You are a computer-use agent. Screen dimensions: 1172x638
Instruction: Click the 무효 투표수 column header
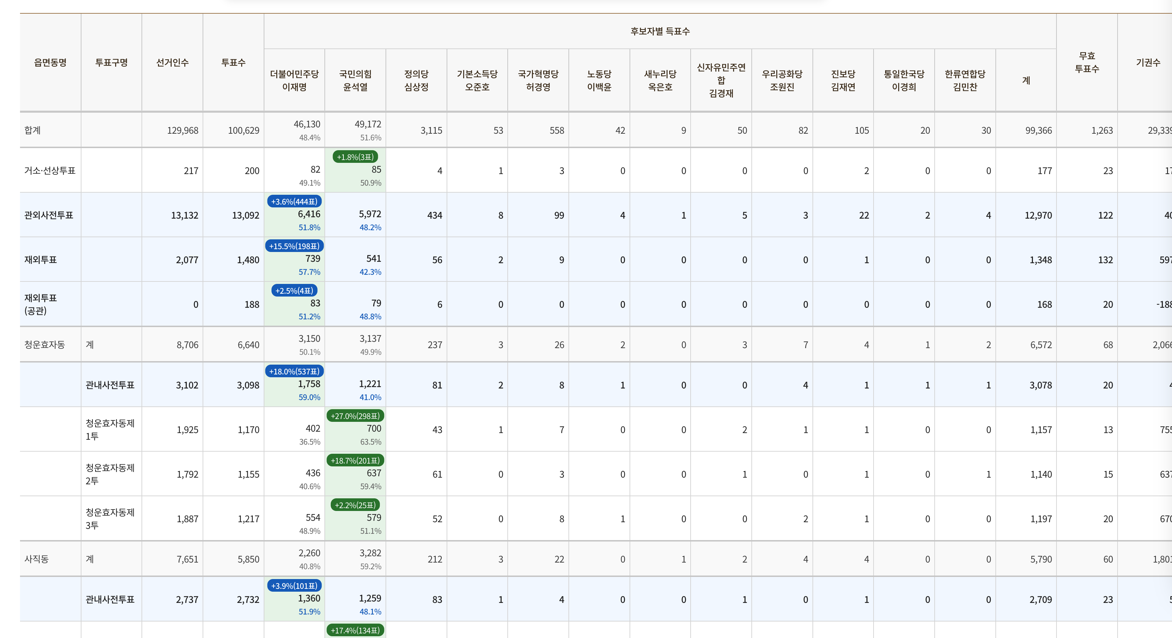(1086, 62)
